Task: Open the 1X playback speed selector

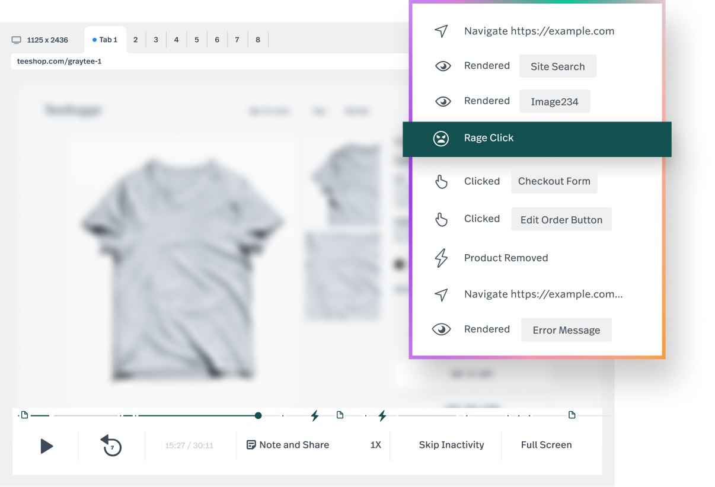Action: 376,445
